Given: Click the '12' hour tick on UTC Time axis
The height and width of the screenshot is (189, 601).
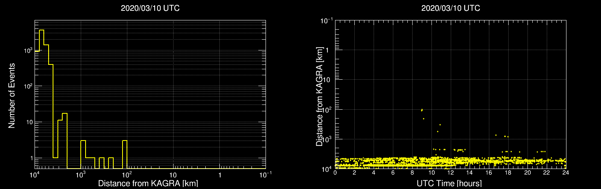Looking at the screenshot, I should 450,173.
